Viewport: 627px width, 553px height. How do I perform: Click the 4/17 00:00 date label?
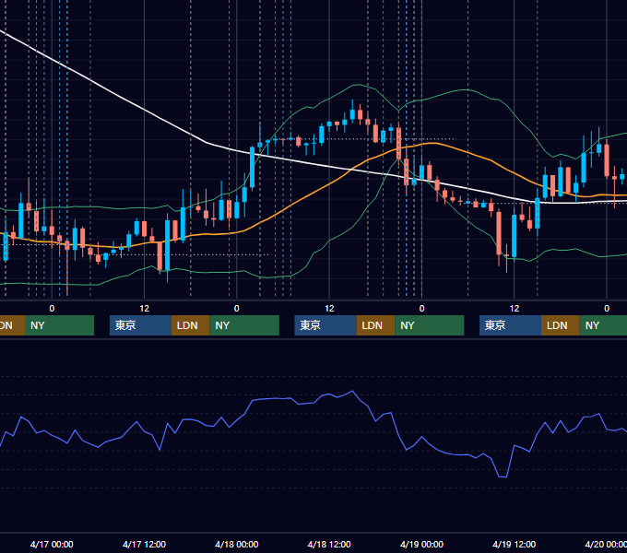pyautogui.click(x=52, y=544)
